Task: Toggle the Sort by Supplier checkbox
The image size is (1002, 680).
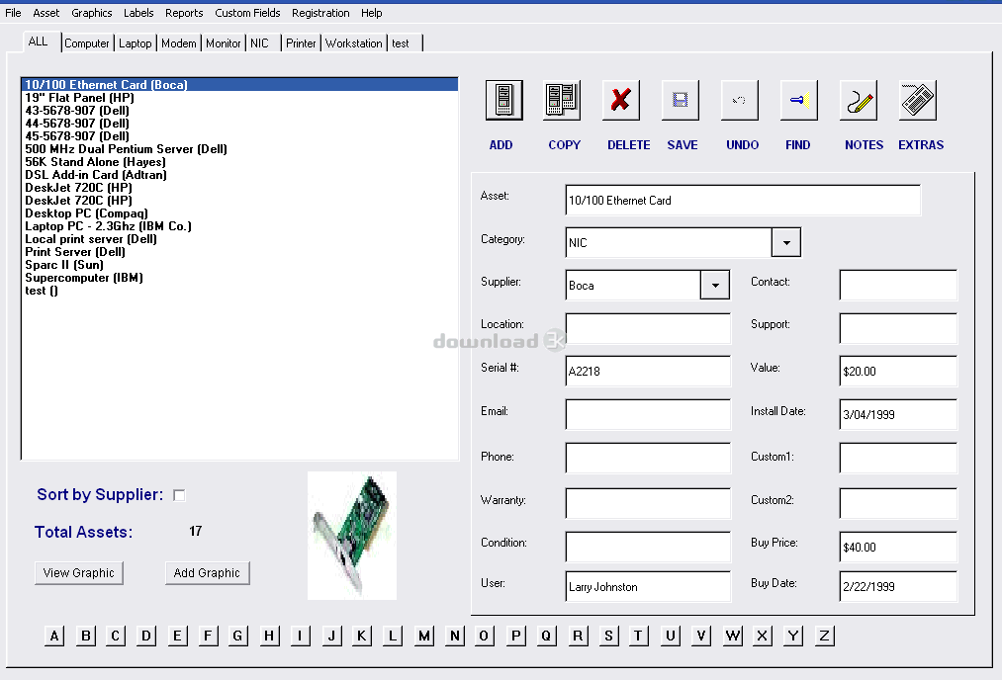Action: (x=179, y=495)
